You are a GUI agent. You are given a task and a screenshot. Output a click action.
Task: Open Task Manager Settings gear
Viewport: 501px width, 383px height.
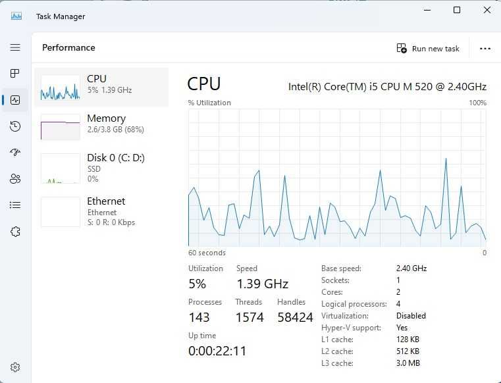(x=15, y=367)
